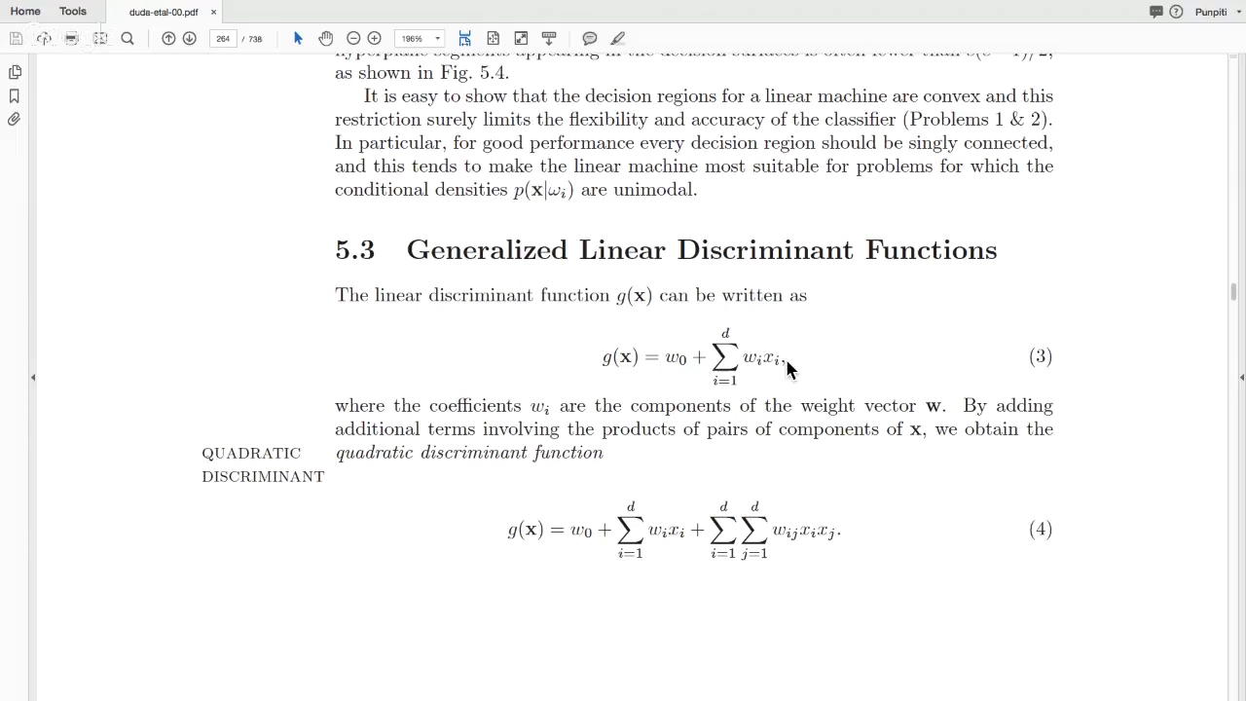Open the page thumbnails panel
Image resolution: width=1246 pixels, height=701 pixels.
pos(15,72)
